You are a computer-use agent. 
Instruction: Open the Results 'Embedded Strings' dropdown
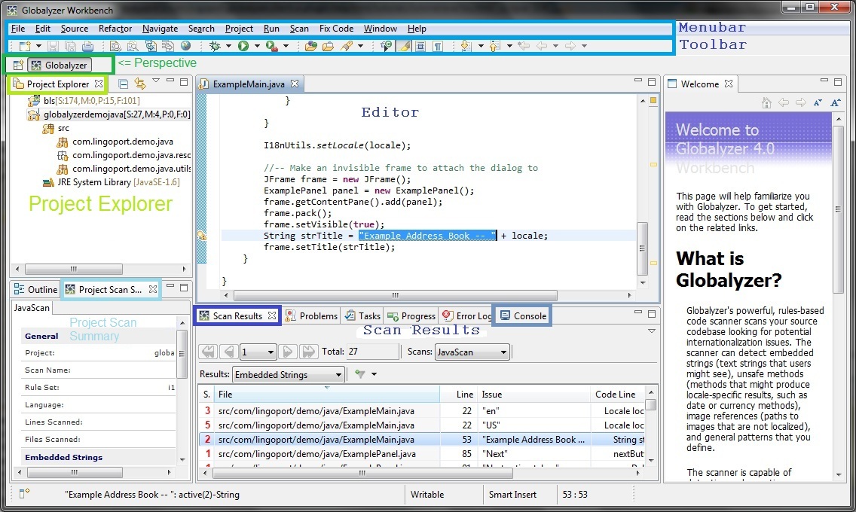click(x=288, y=374)
